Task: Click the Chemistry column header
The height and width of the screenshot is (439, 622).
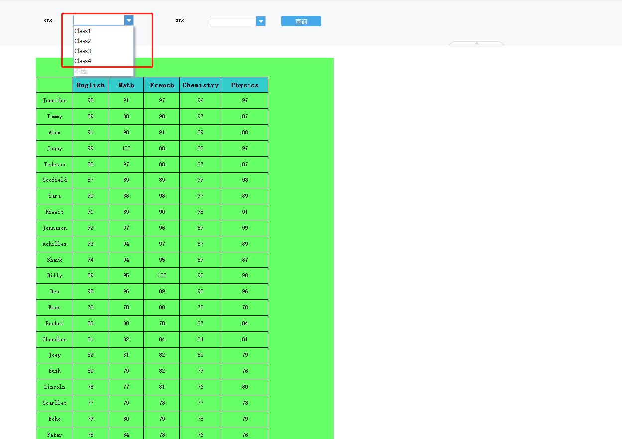Action: click(200, 85)
